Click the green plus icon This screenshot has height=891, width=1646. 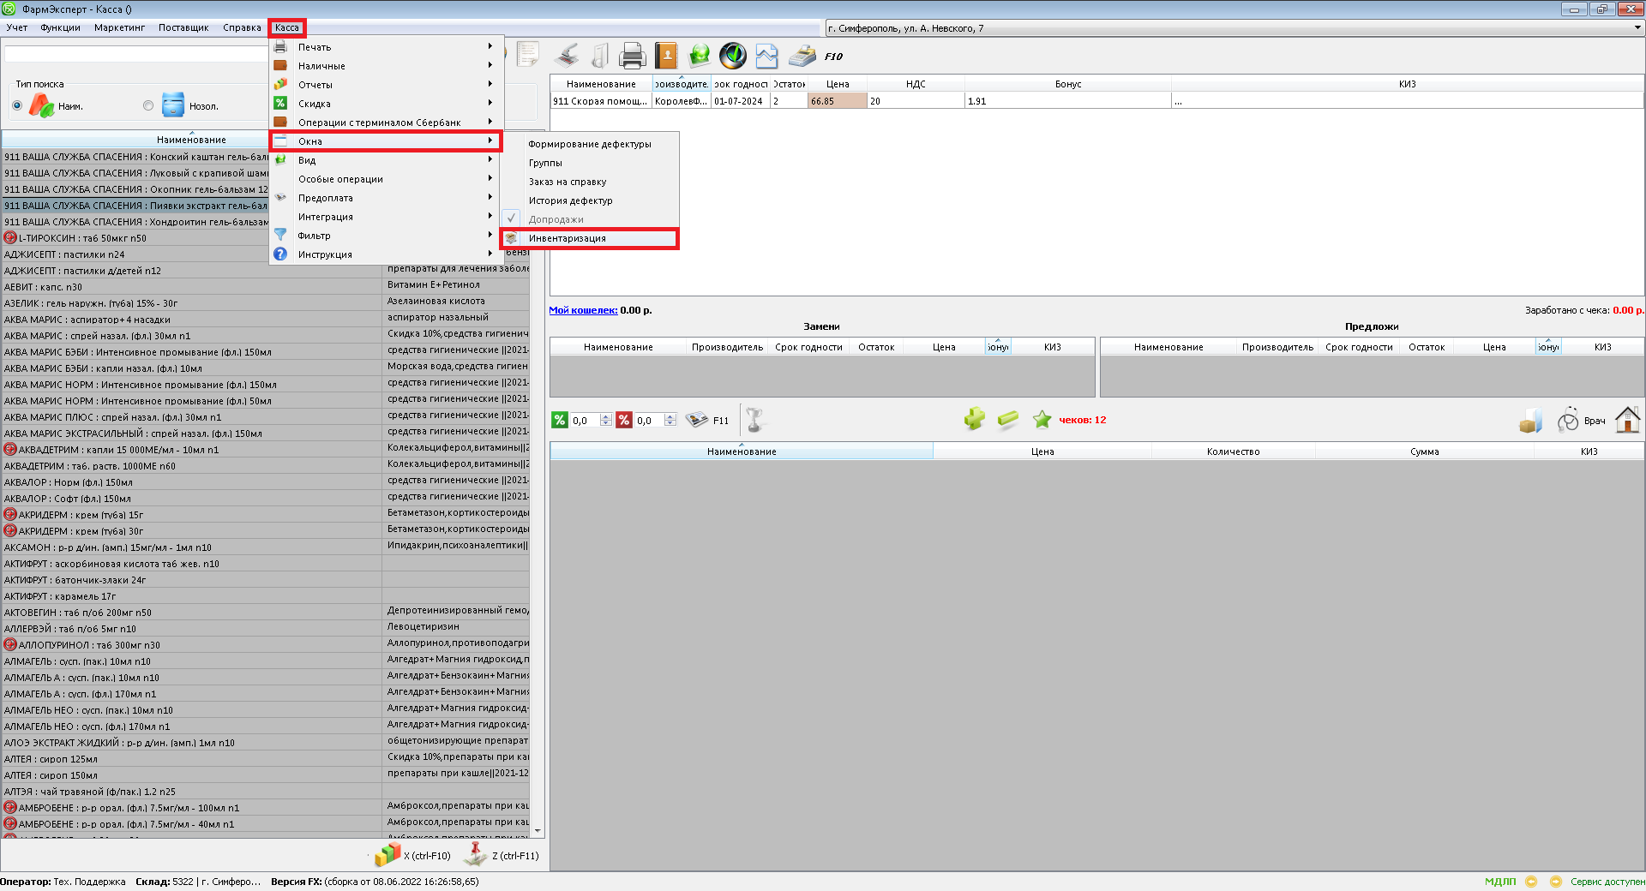974,419
